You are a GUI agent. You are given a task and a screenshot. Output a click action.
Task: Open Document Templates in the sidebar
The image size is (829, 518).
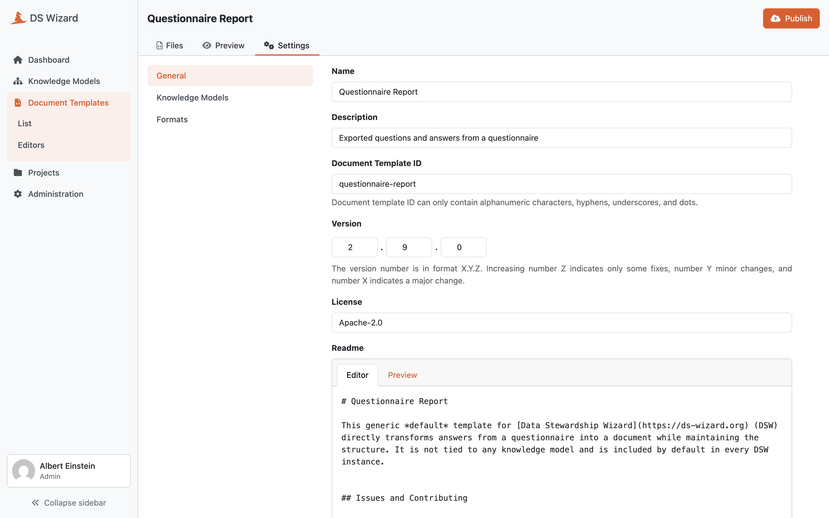pos(69,103)
